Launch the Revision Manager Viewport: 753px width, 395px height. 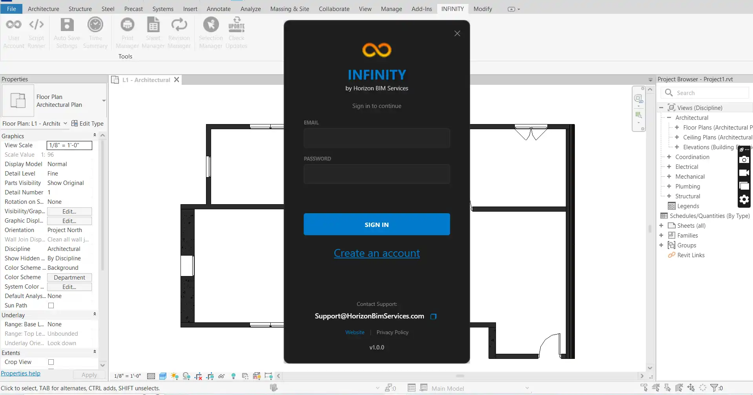point(179,32)
